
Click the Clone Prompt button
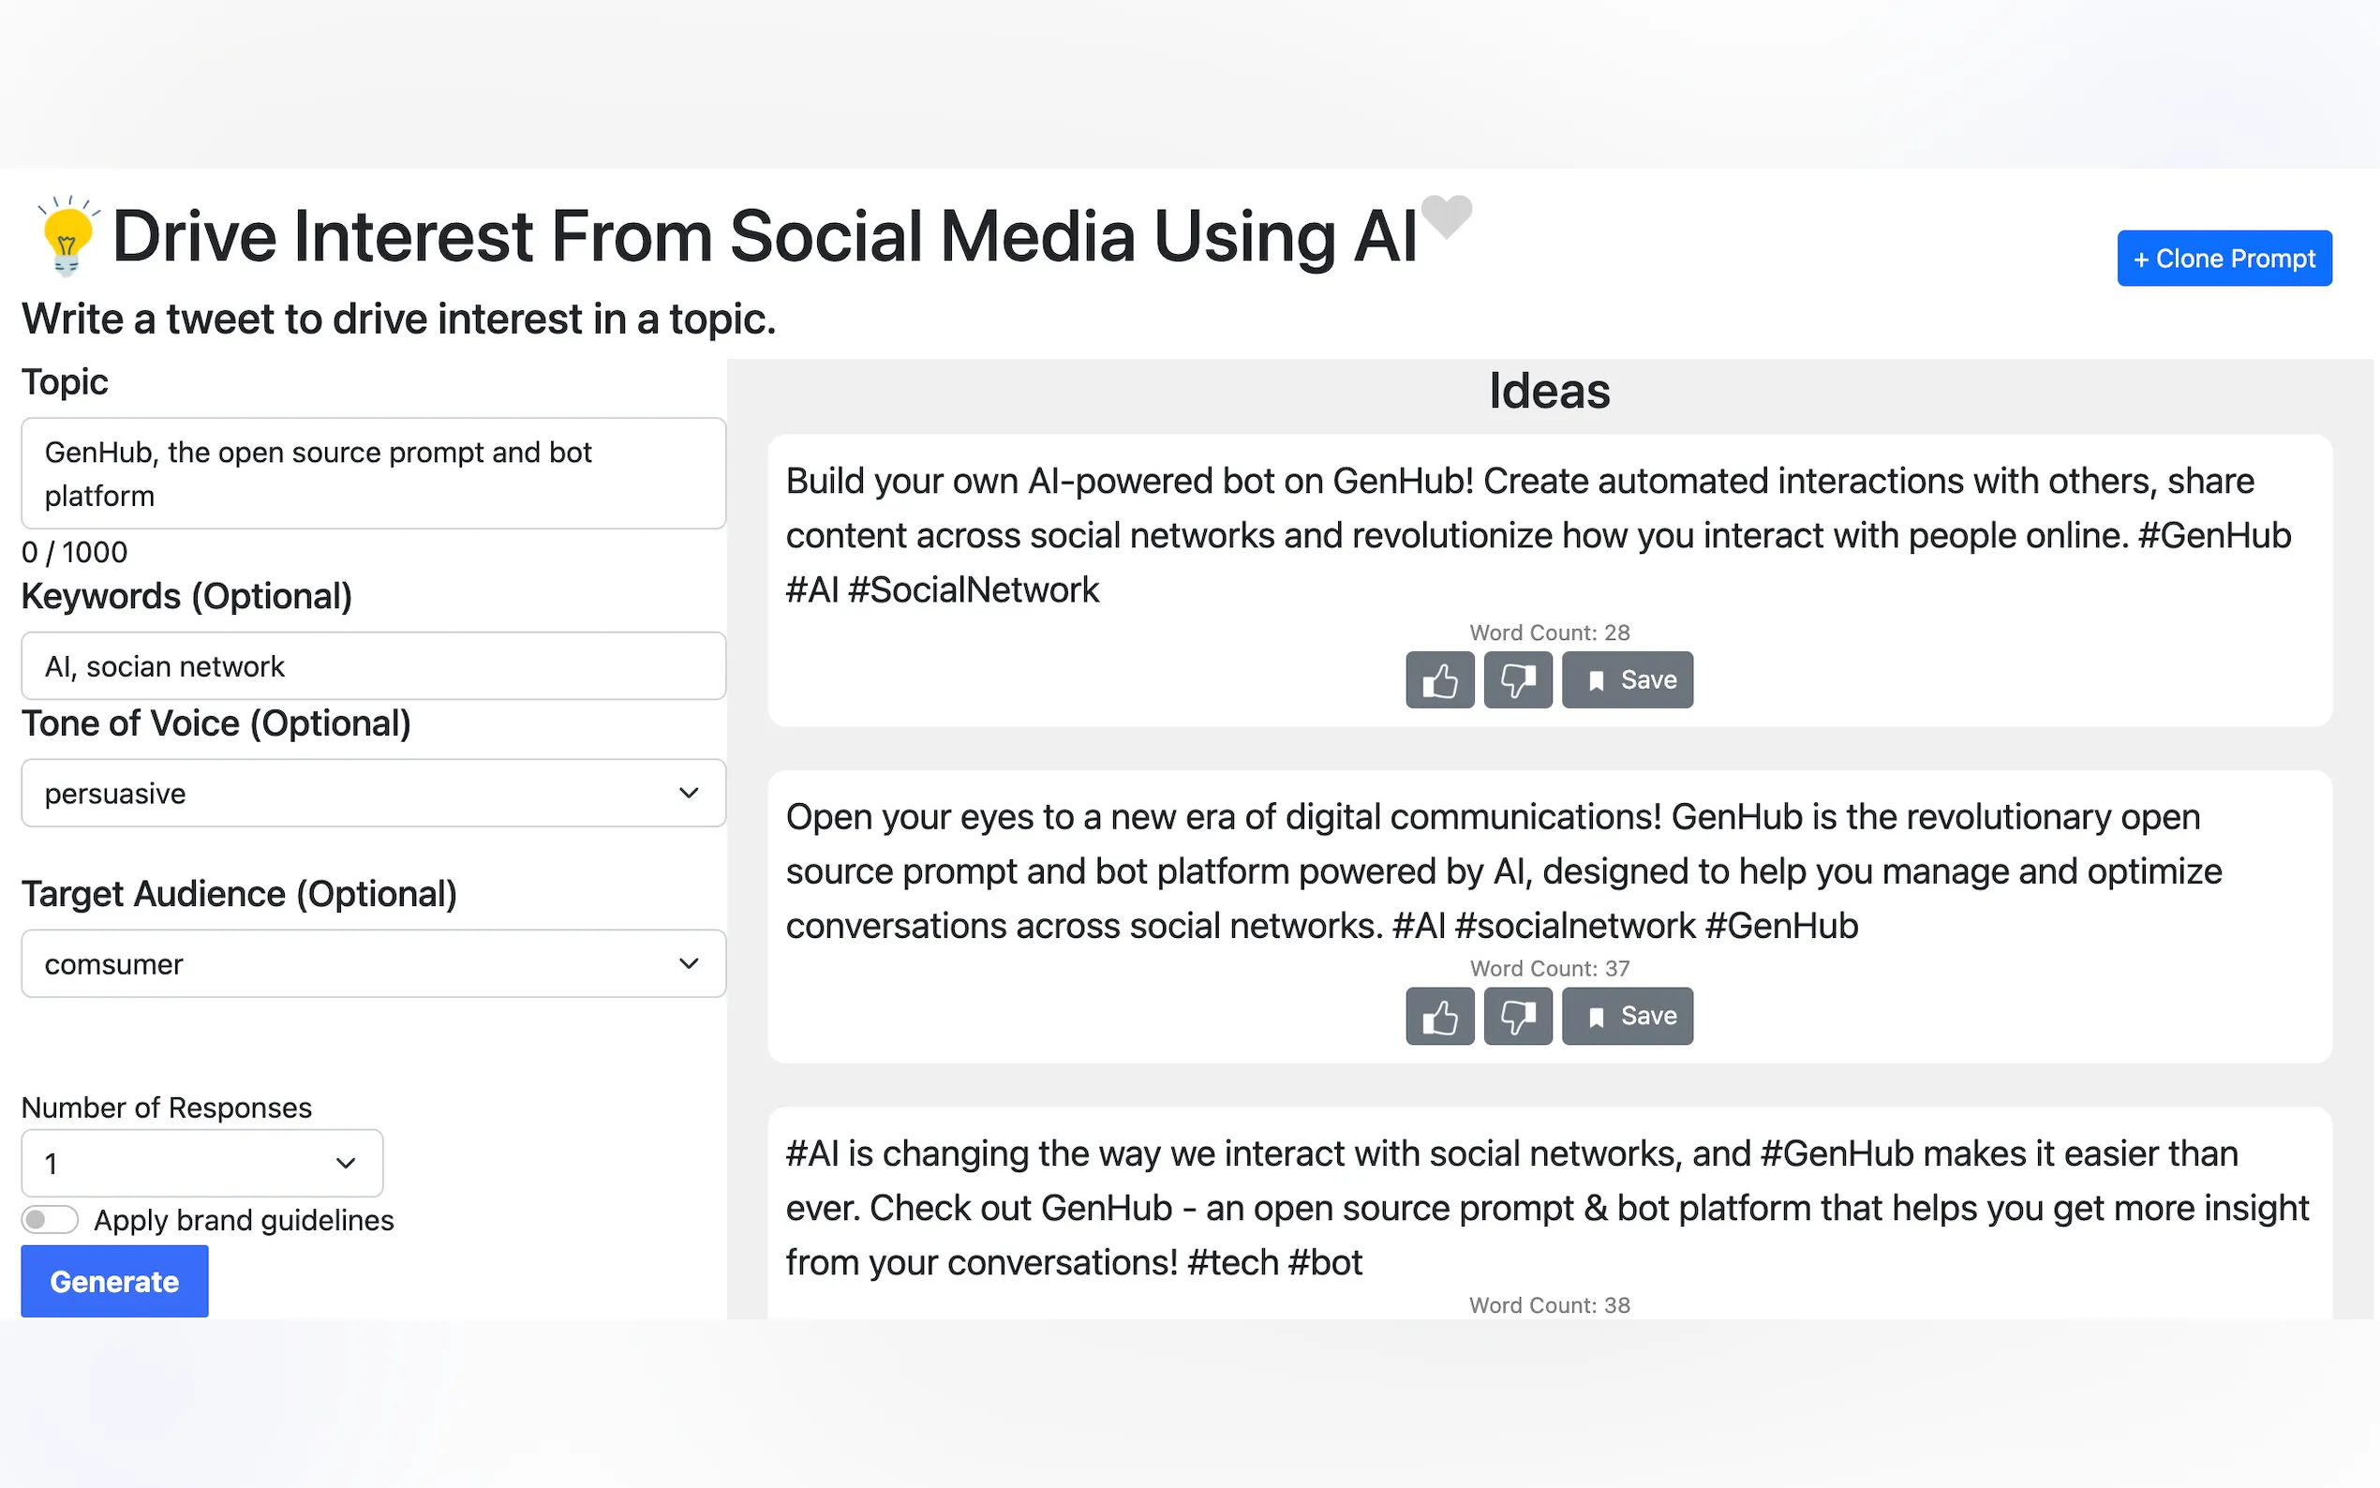[2224, 259]
